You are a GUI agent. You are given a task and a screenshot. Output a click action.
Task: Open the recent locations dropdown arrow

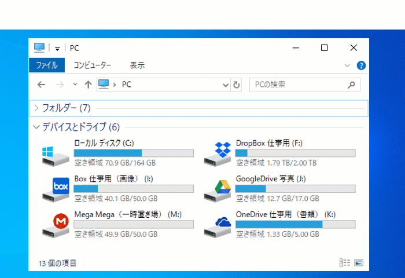tap(75, 85)
